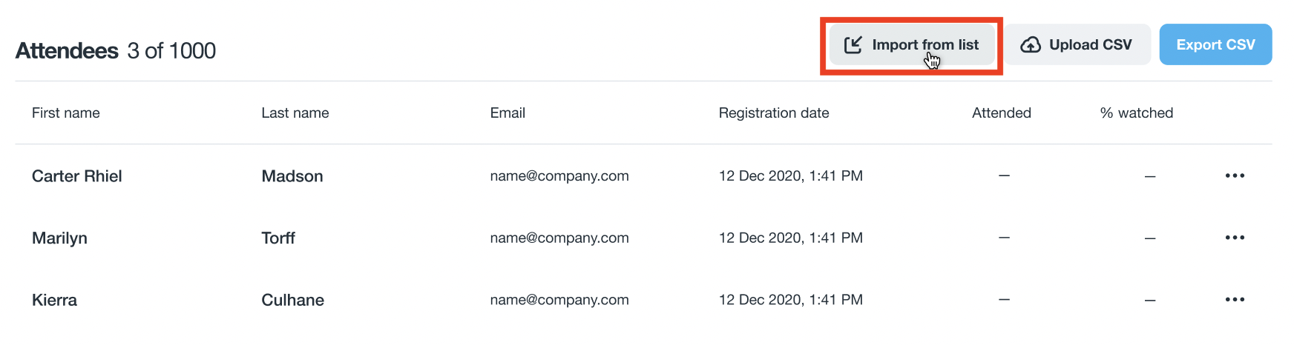This screenshot has height=345, width=1294.
Task: Export attendees with Export CSV button
Action: pyautogui.click(x=1215, y=44)
